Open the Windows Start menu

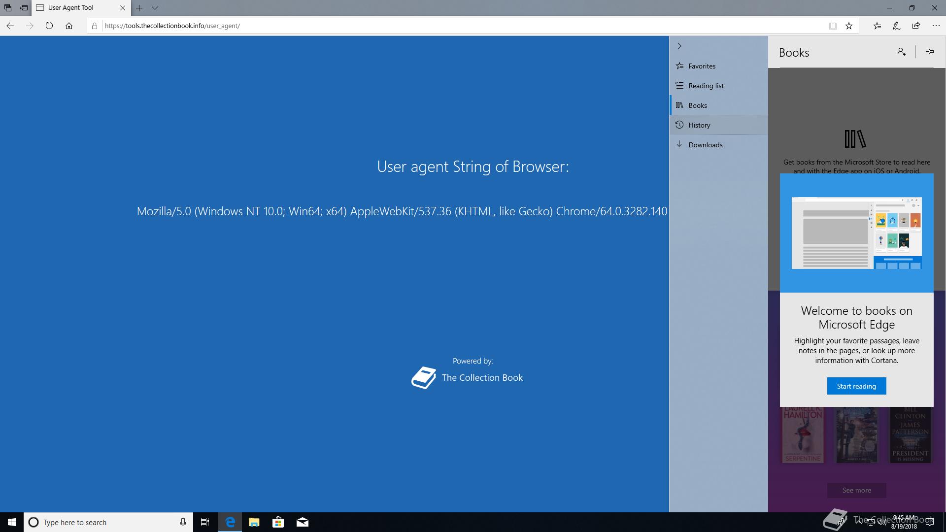point(12,522)
